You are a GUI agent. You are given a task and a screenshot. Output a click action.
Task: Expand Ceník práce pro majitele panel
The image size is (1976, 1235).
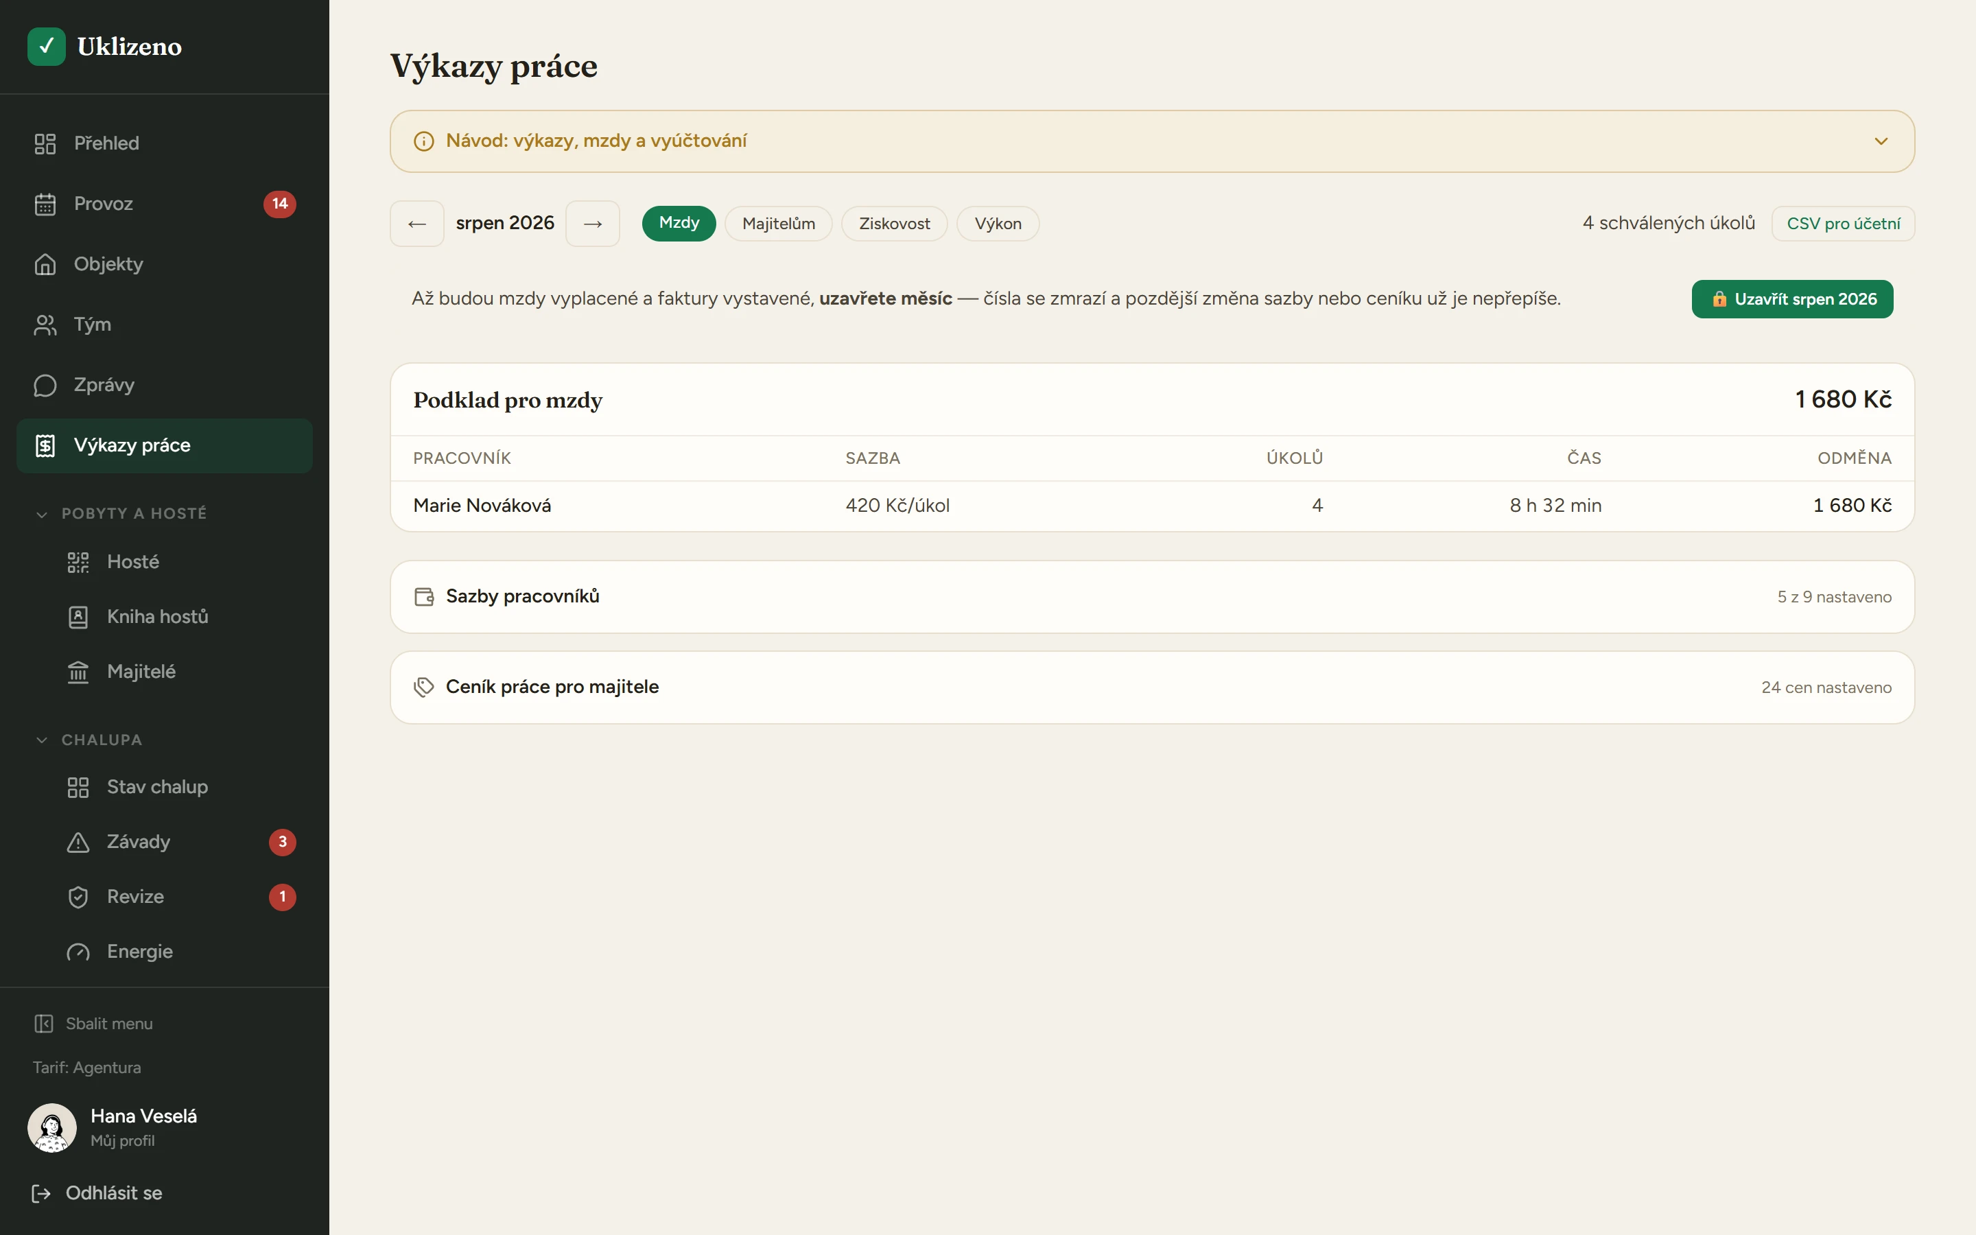[x=1152, y=687]
